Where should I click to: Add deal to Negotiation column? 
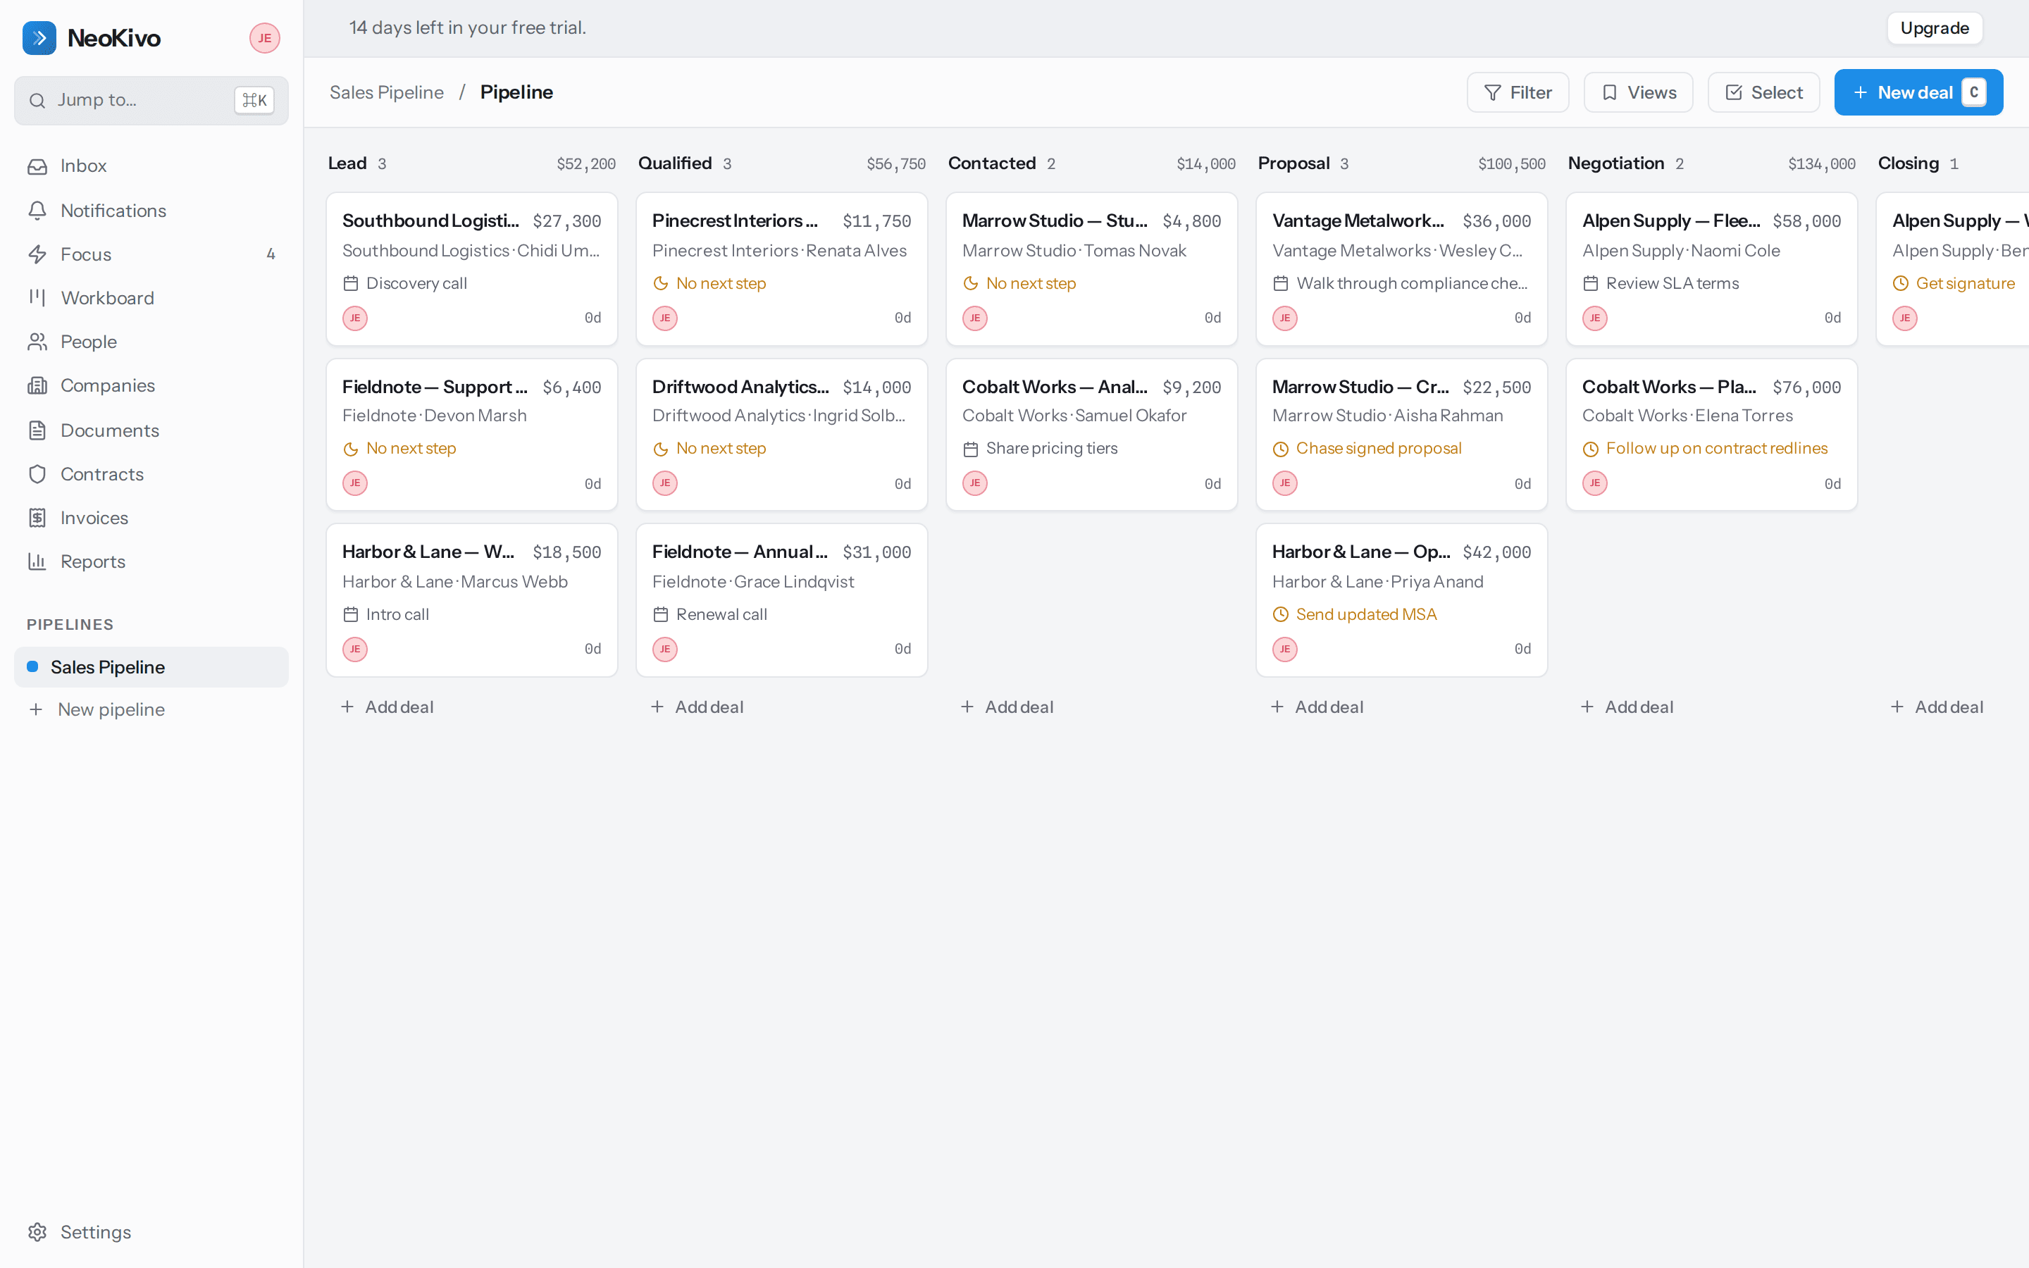click(x=1627, y=707)
